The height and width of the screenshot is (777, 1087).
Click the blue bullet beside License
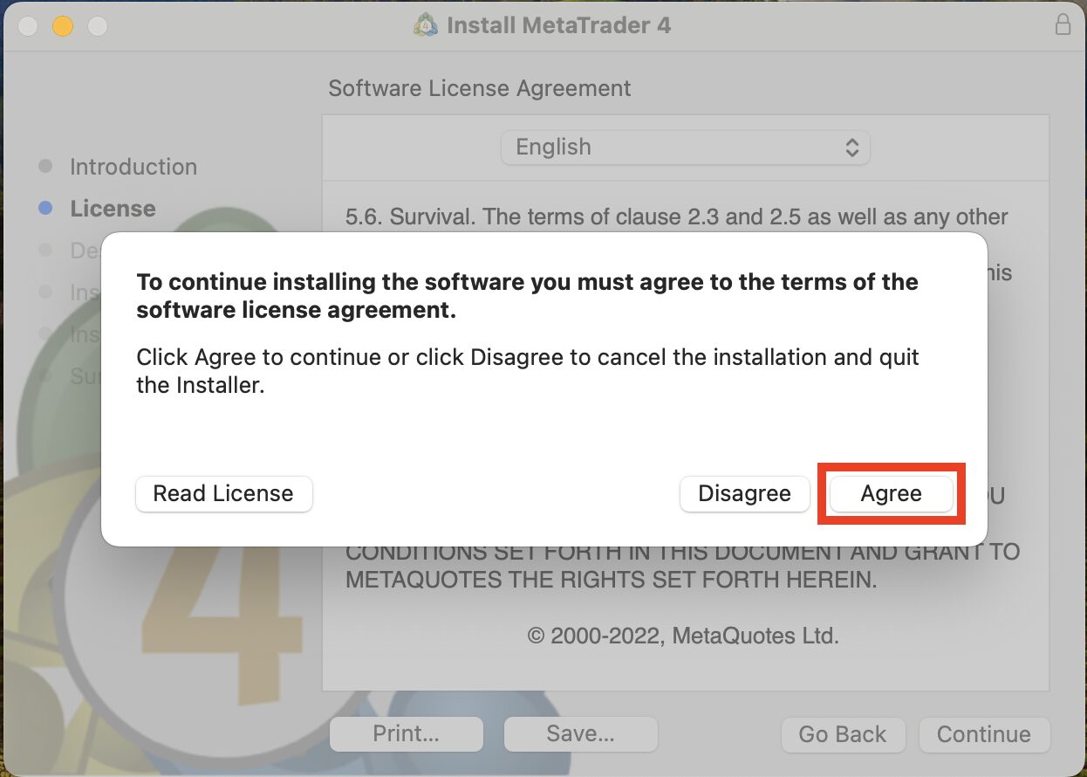click(46, 209)
